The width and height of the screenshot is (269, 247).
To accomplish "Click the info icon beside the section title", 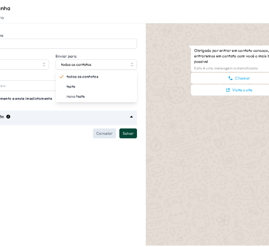I will click(8, 117).
